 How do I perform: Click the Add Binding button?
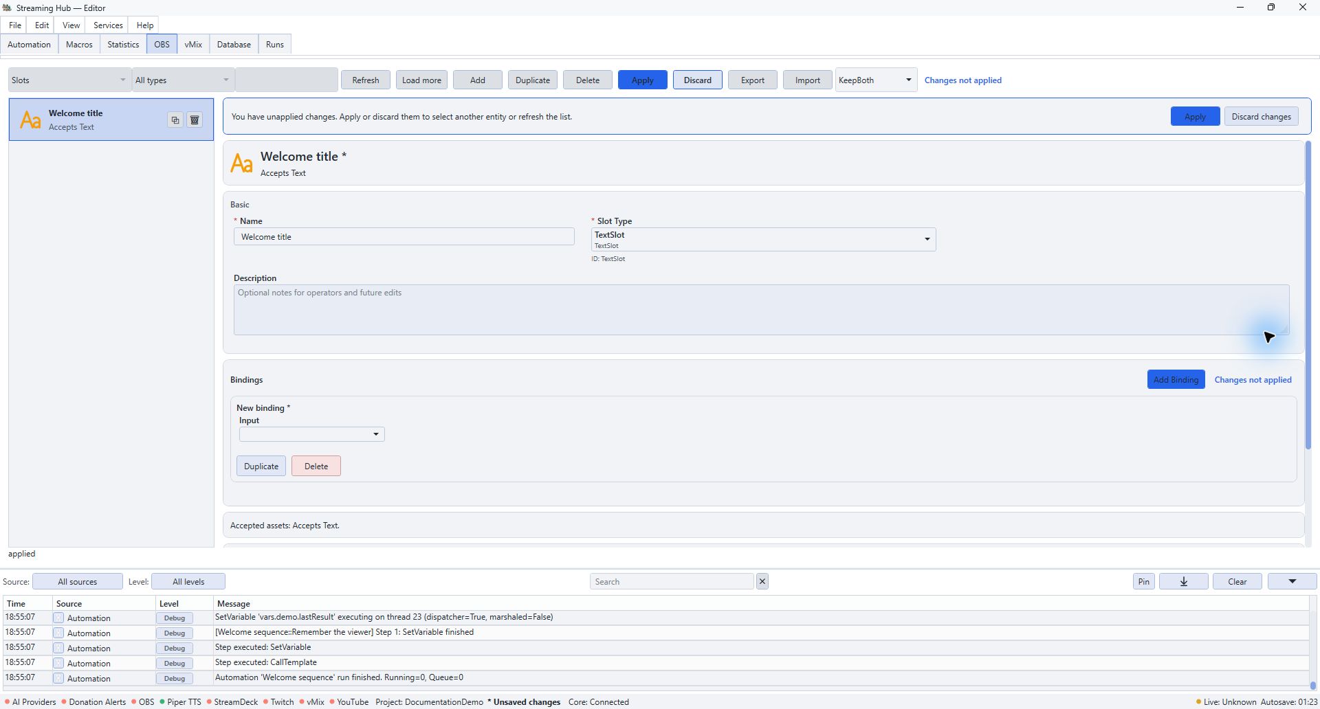1176,380
